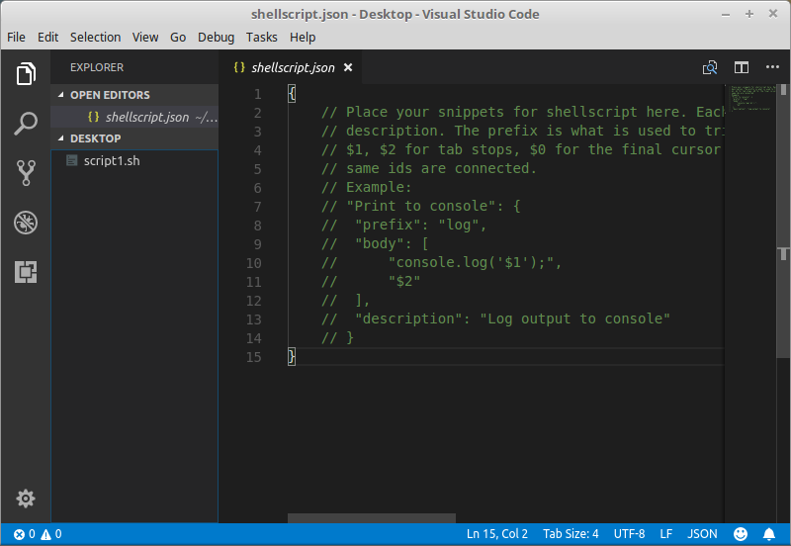The height and width of the screenshot is (546, 791).
Task: Open the Tasks menu
Action: click(x=262, y=37)
